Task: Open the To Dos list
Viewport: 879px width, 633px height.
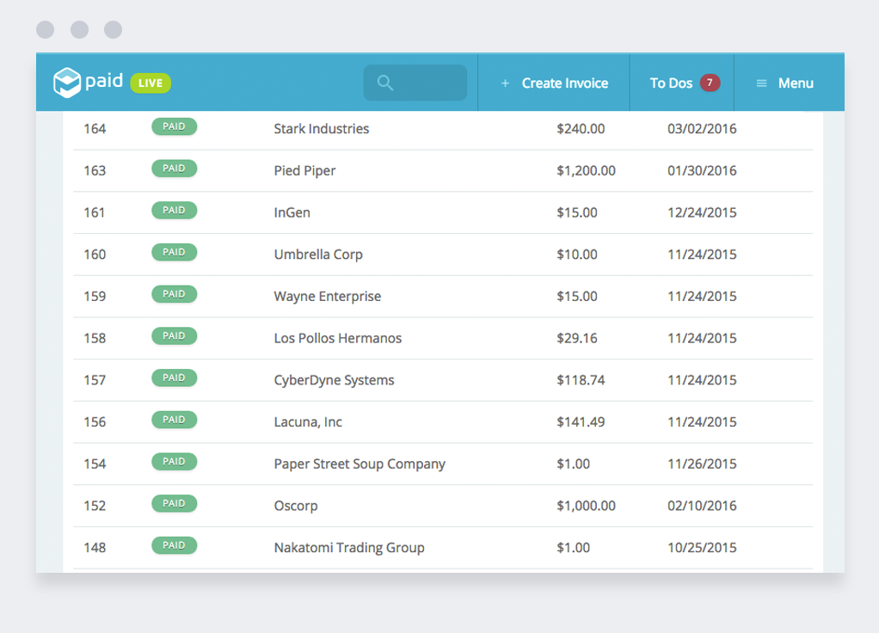Action: pyautogui.click(x=671, y=83)
